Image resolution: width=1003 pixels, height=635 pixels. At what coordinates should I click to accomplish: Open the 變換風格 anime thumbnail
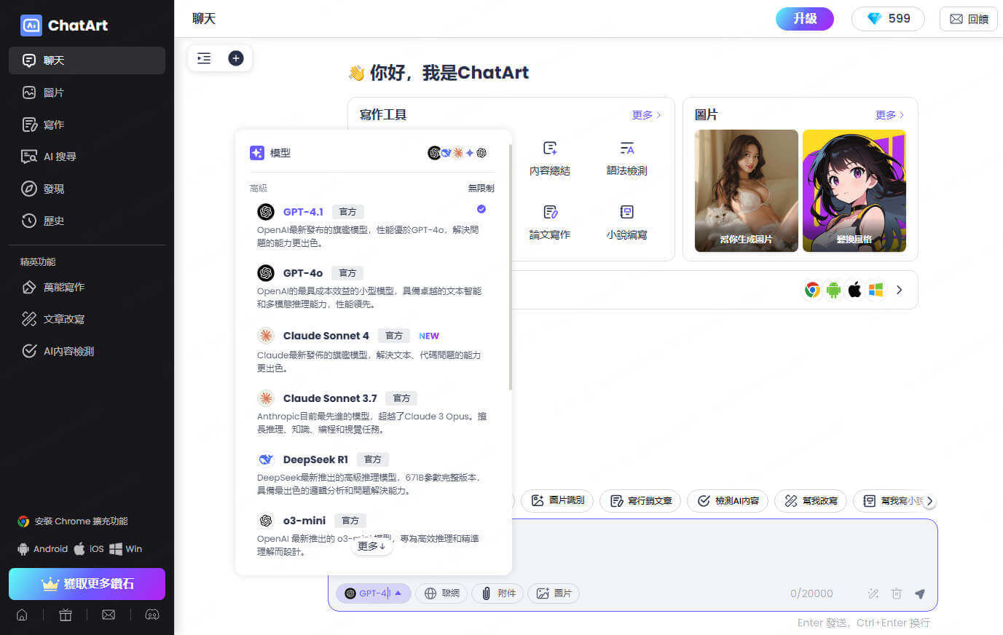(854, 191)
